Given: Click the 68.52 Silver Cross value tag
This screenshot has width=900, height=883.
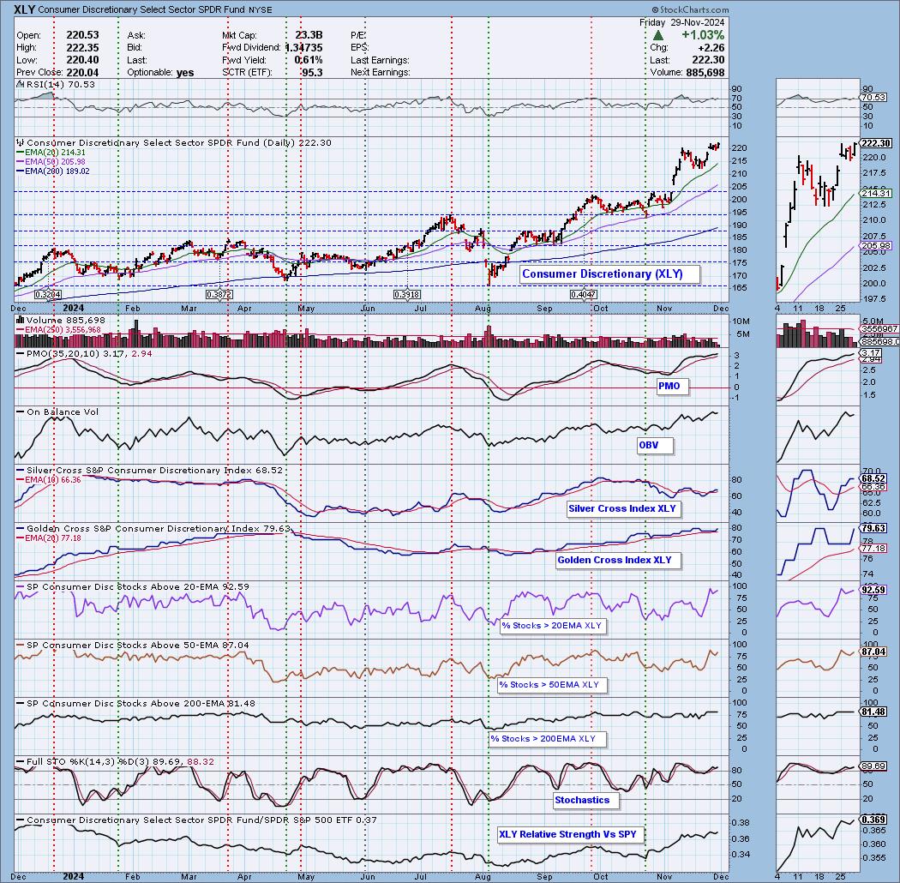Looking at the screenshot, I should click(873, 479).
